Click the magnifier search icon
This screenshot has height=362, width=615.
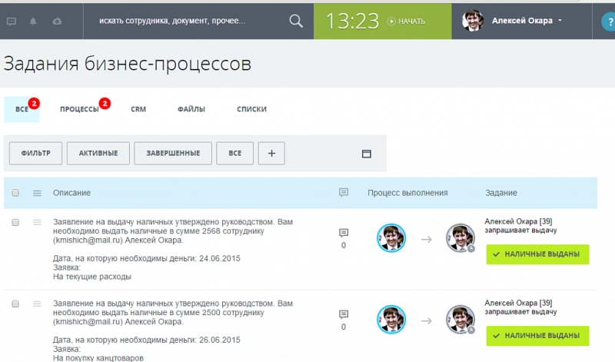pyautogui.click(x=296, y=22)
